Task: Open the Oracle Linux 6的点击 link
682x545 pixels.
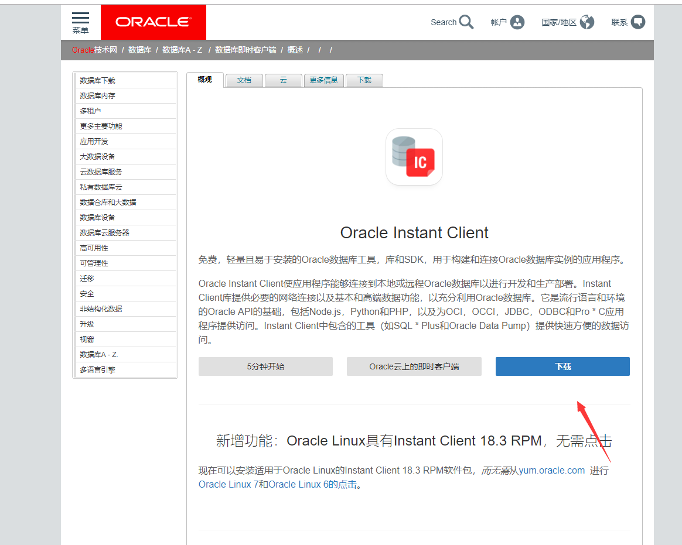Action: click(313, 484)
